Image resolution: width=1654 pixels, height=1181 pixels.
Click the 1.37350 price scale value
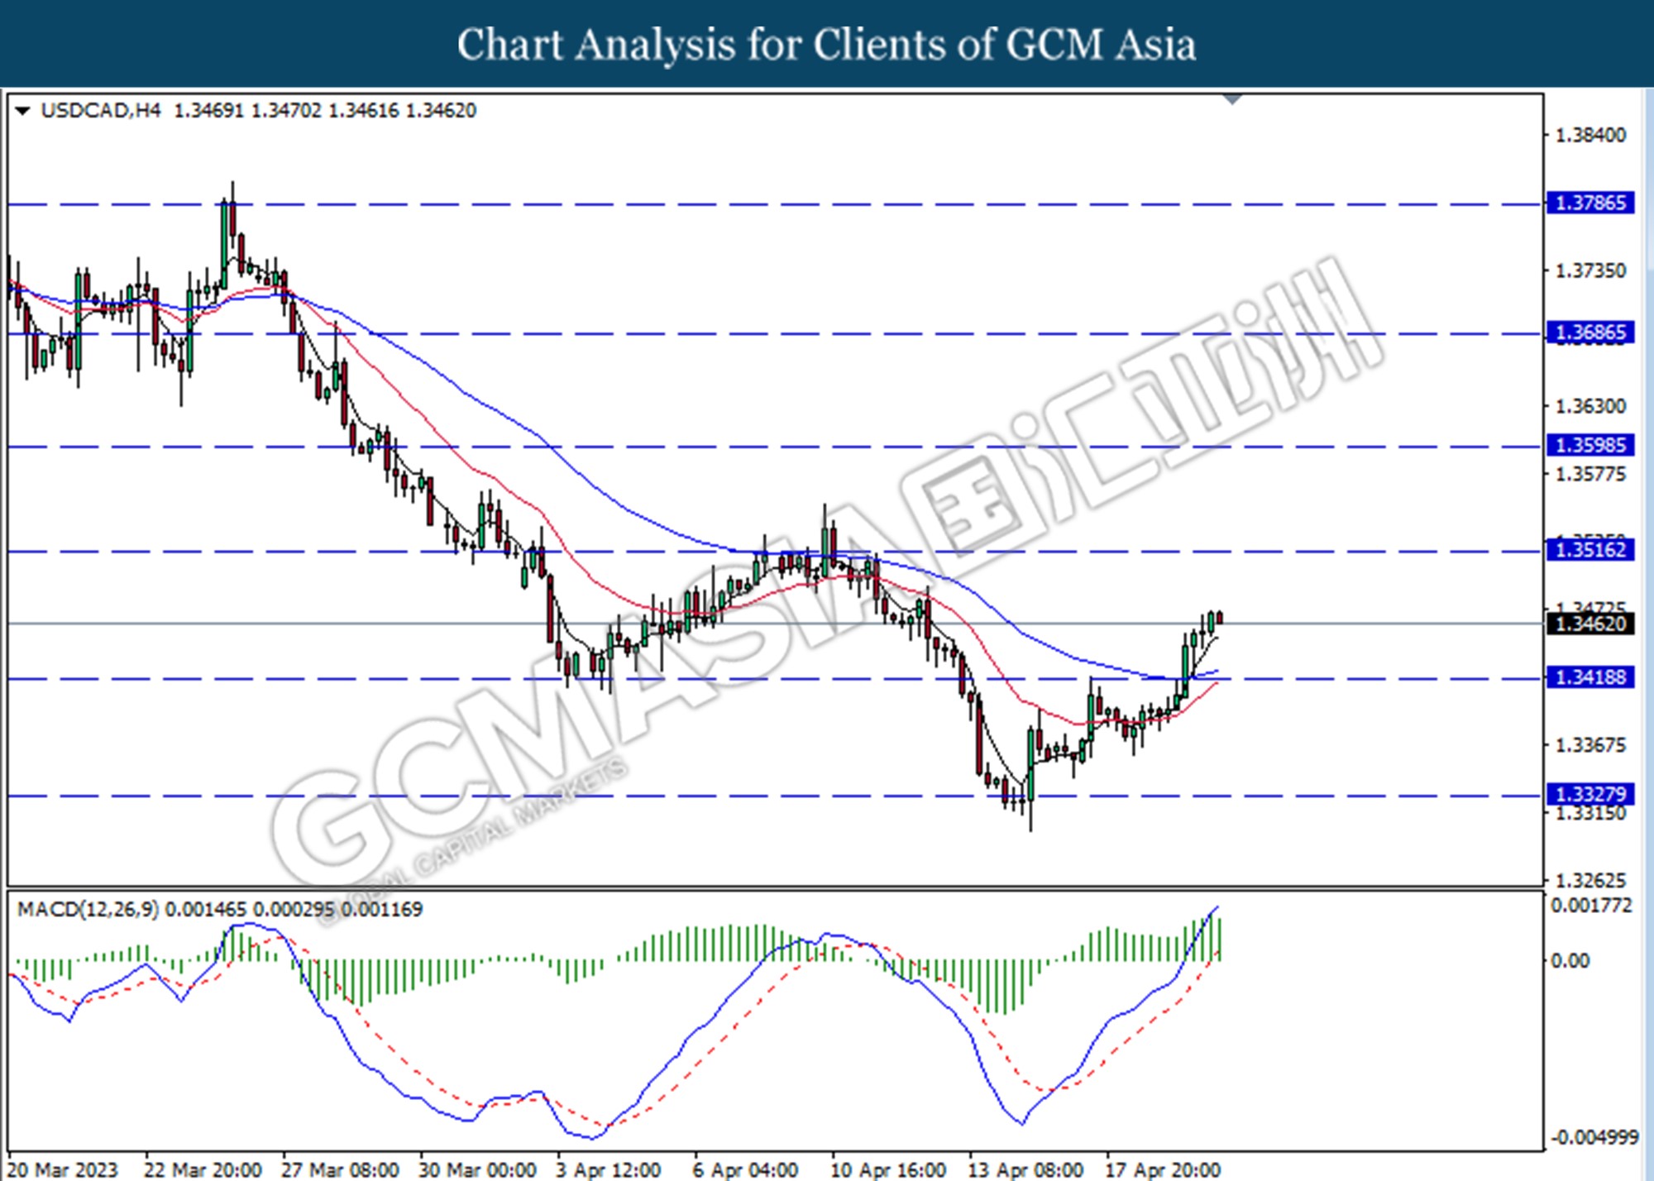click(1590, 271)
